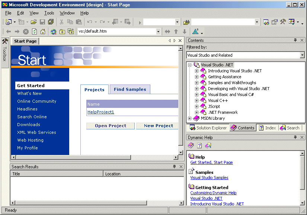307x215 pixels.
Task: Click the Font Size A icon
Action: coord(195,32)
